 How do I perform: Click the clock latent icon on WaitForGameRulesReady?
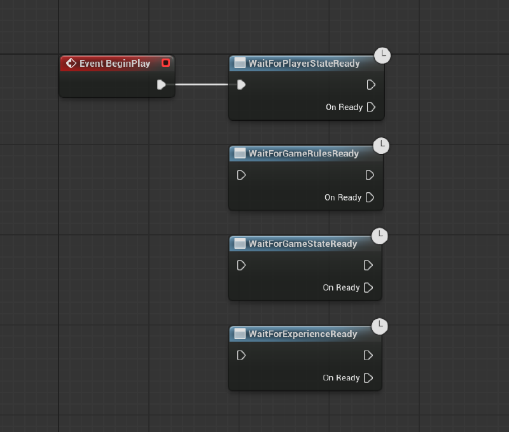pyautogui.click(x=381, y=146)
